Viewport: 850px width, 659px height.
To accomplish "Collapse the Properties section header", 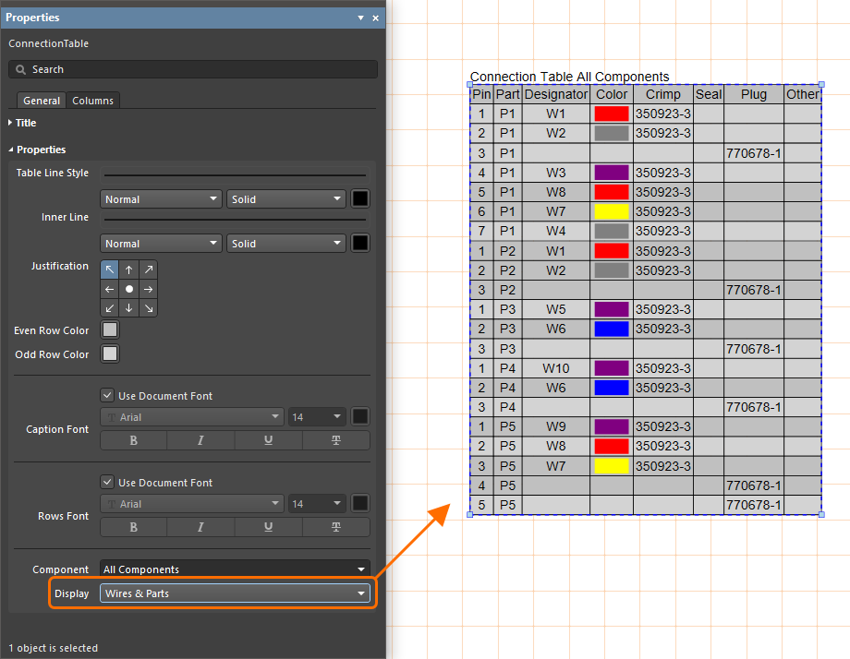I will (41, 150).
